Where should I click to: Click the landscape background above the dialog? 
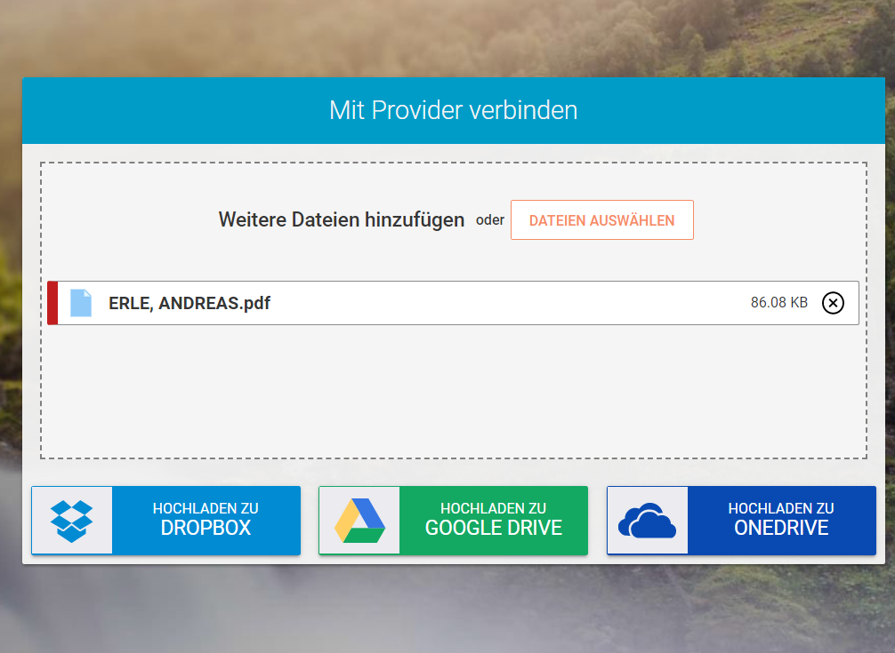(445, 36)
